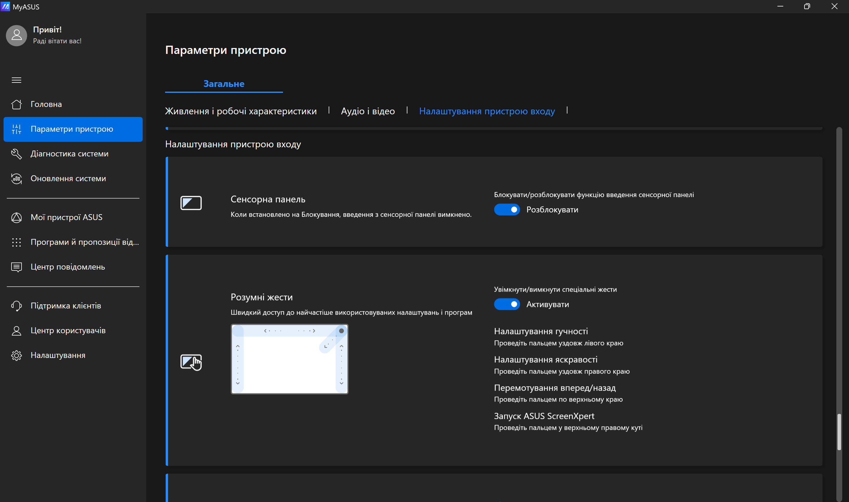
Task: Open Мої пристрої ASUS page
Action: [x=73, y=217]
